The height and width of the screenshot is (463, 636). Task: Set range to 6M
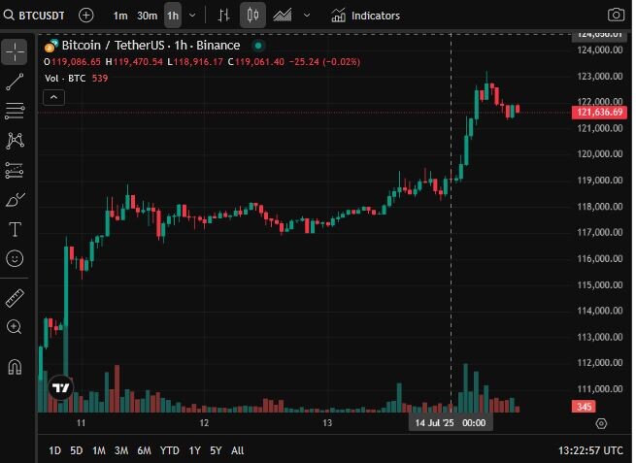(x=144, y=450)
